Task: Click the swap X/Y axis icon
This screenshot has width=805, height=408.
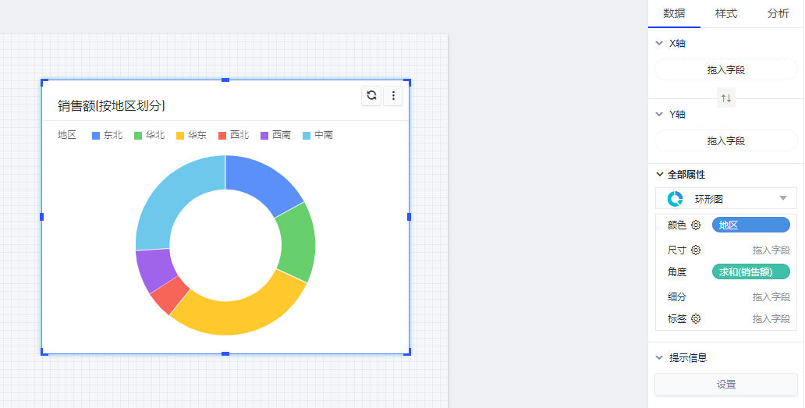Action: (726, 98)
